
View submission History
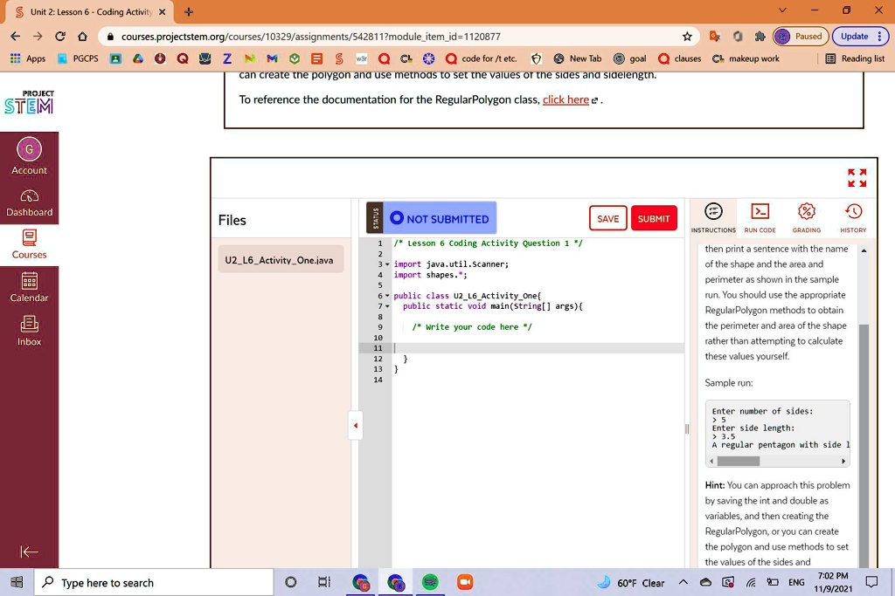tap(853, 216)
